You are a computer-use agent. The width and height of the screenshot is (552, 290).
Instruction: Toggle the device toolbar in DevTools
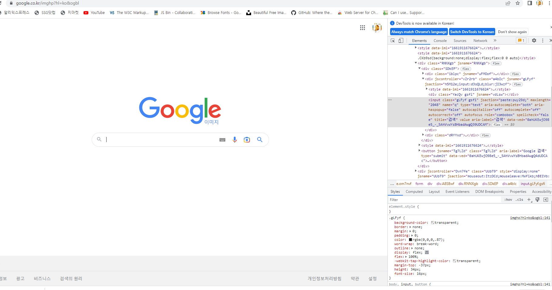pos(401,40)
